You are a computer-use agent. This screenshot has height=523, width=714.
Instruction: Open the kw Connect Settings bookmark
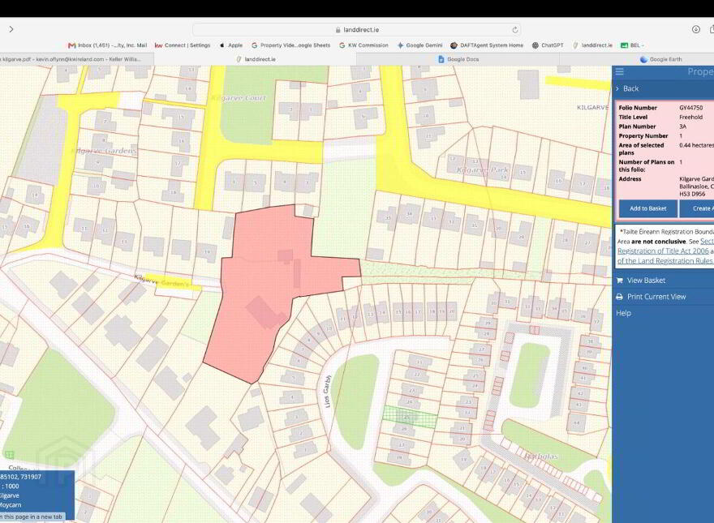(183, 45)
